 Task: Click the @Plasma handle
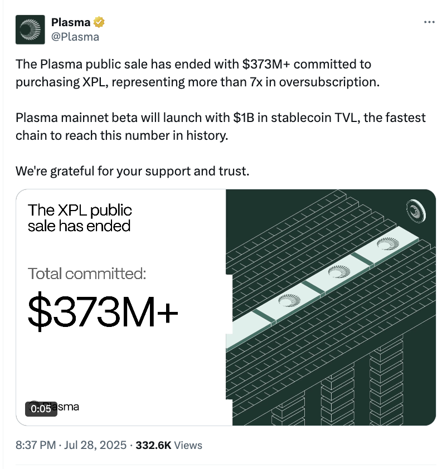point(75,37)
